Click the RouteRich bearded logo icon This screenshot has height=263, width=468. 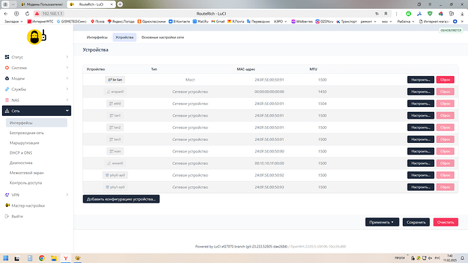click(37, 37)
